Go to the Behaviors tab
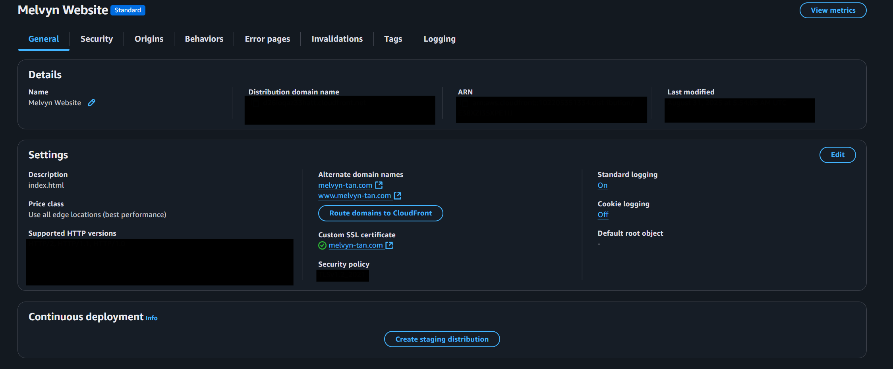Screen dimensions: 893x369 tap(204, 39)
